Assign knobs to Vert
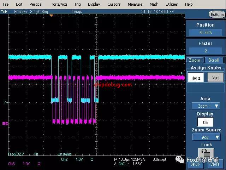The width and height of the screenshot is (226, 170). (215, 78)
